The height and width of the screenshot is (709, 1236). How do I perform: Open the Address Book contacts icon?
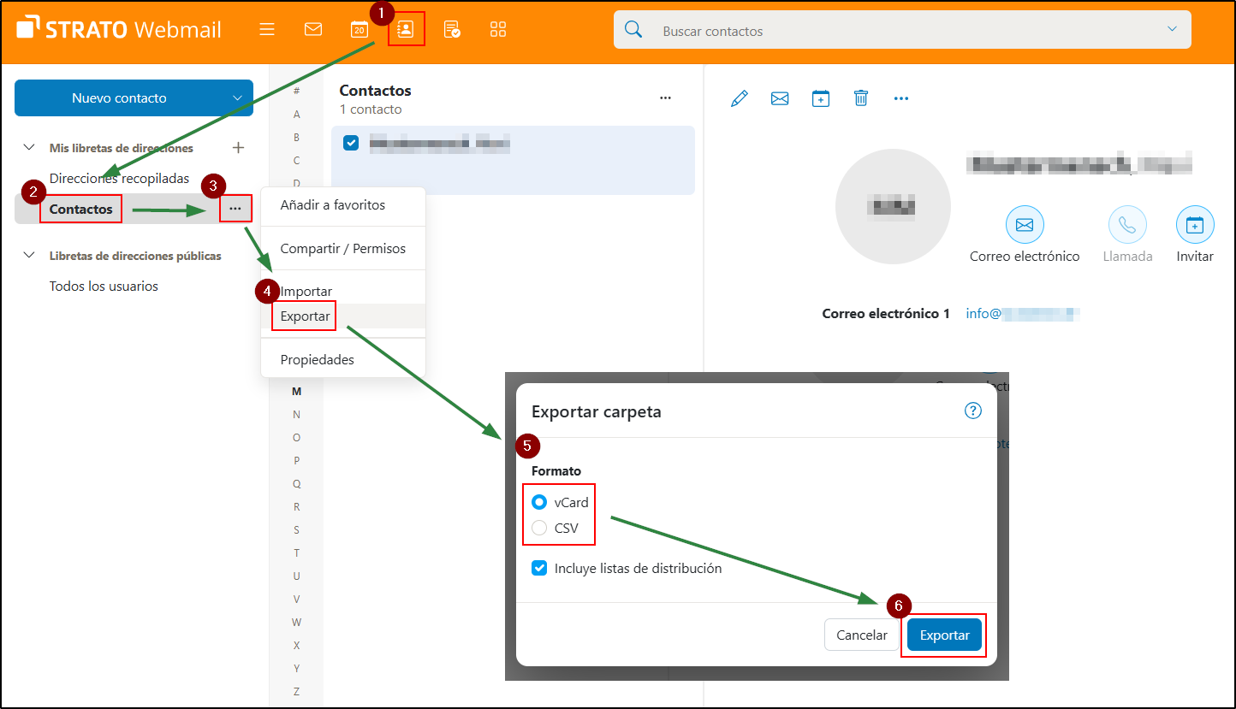(406, 30)
